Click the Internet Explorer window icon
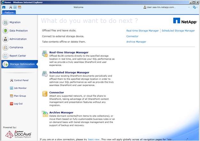The height and width of the screenshot is (141, 200). click(x=3, y=2)
